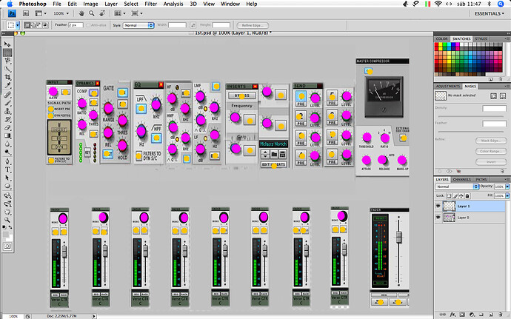Select the Lasso tool
This screenshot has width=511, height=319.
click(7, 61)
